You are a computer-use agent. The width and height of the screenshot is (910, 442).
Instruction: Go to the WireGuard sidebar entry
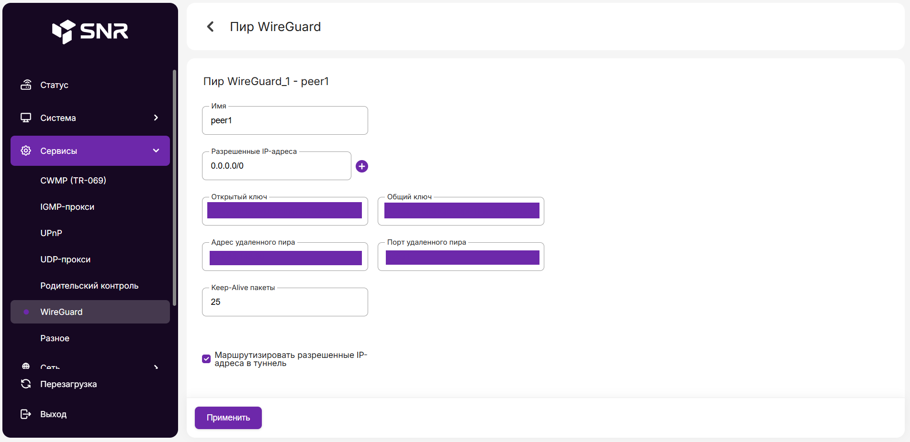(61, 312)
